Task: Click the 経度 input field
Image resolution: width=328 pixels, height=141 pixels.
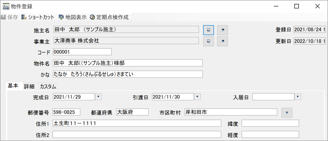Action: (270, 134)
